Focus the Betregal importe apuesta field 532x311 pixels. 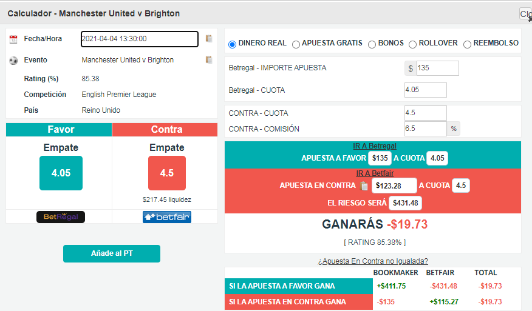[x=438, y=68]
